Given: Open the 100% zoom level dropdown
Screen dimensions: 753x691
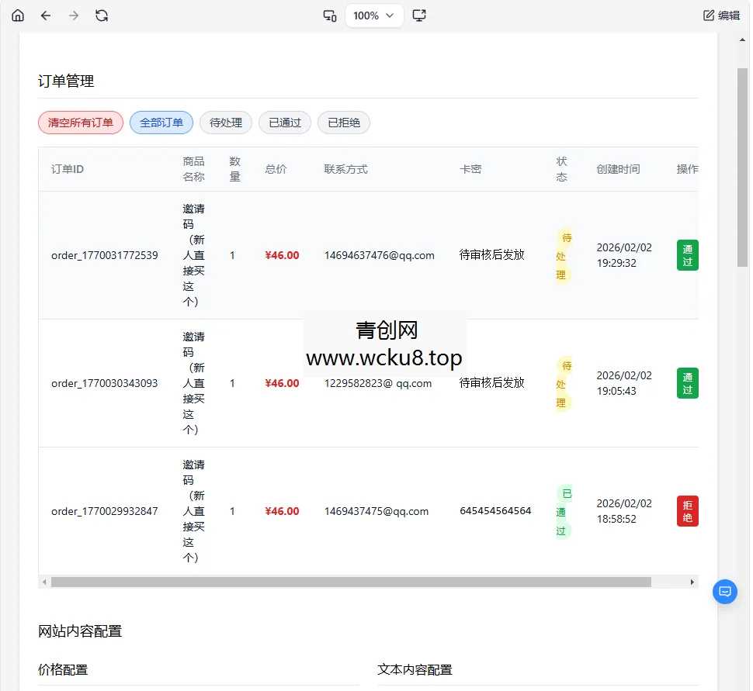Looking at the screenshot, I should coord(373,15).
